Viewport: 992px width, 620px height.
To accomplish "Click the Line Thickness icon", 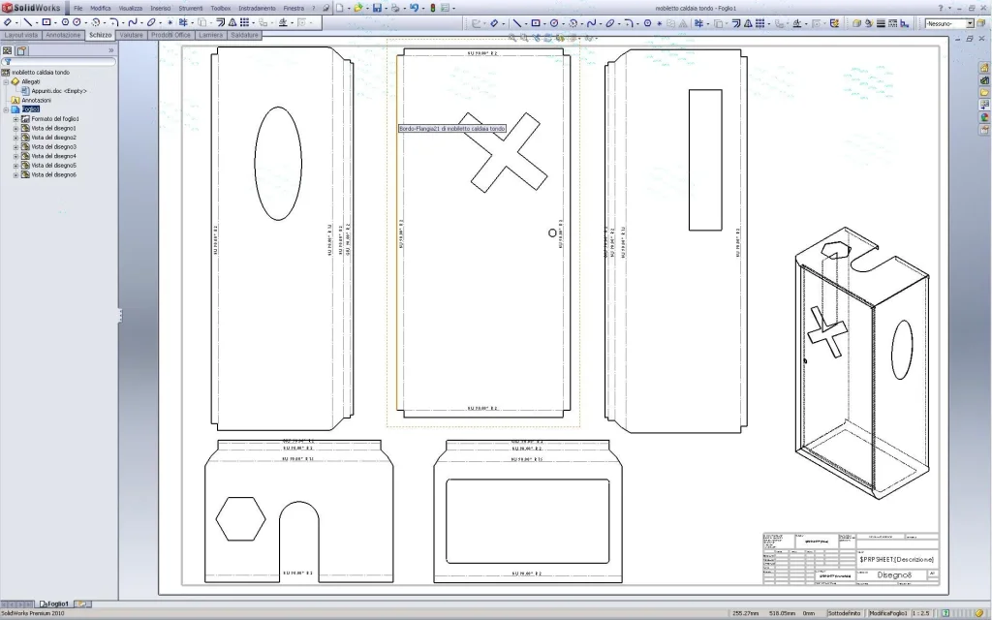I will [881, 23].
